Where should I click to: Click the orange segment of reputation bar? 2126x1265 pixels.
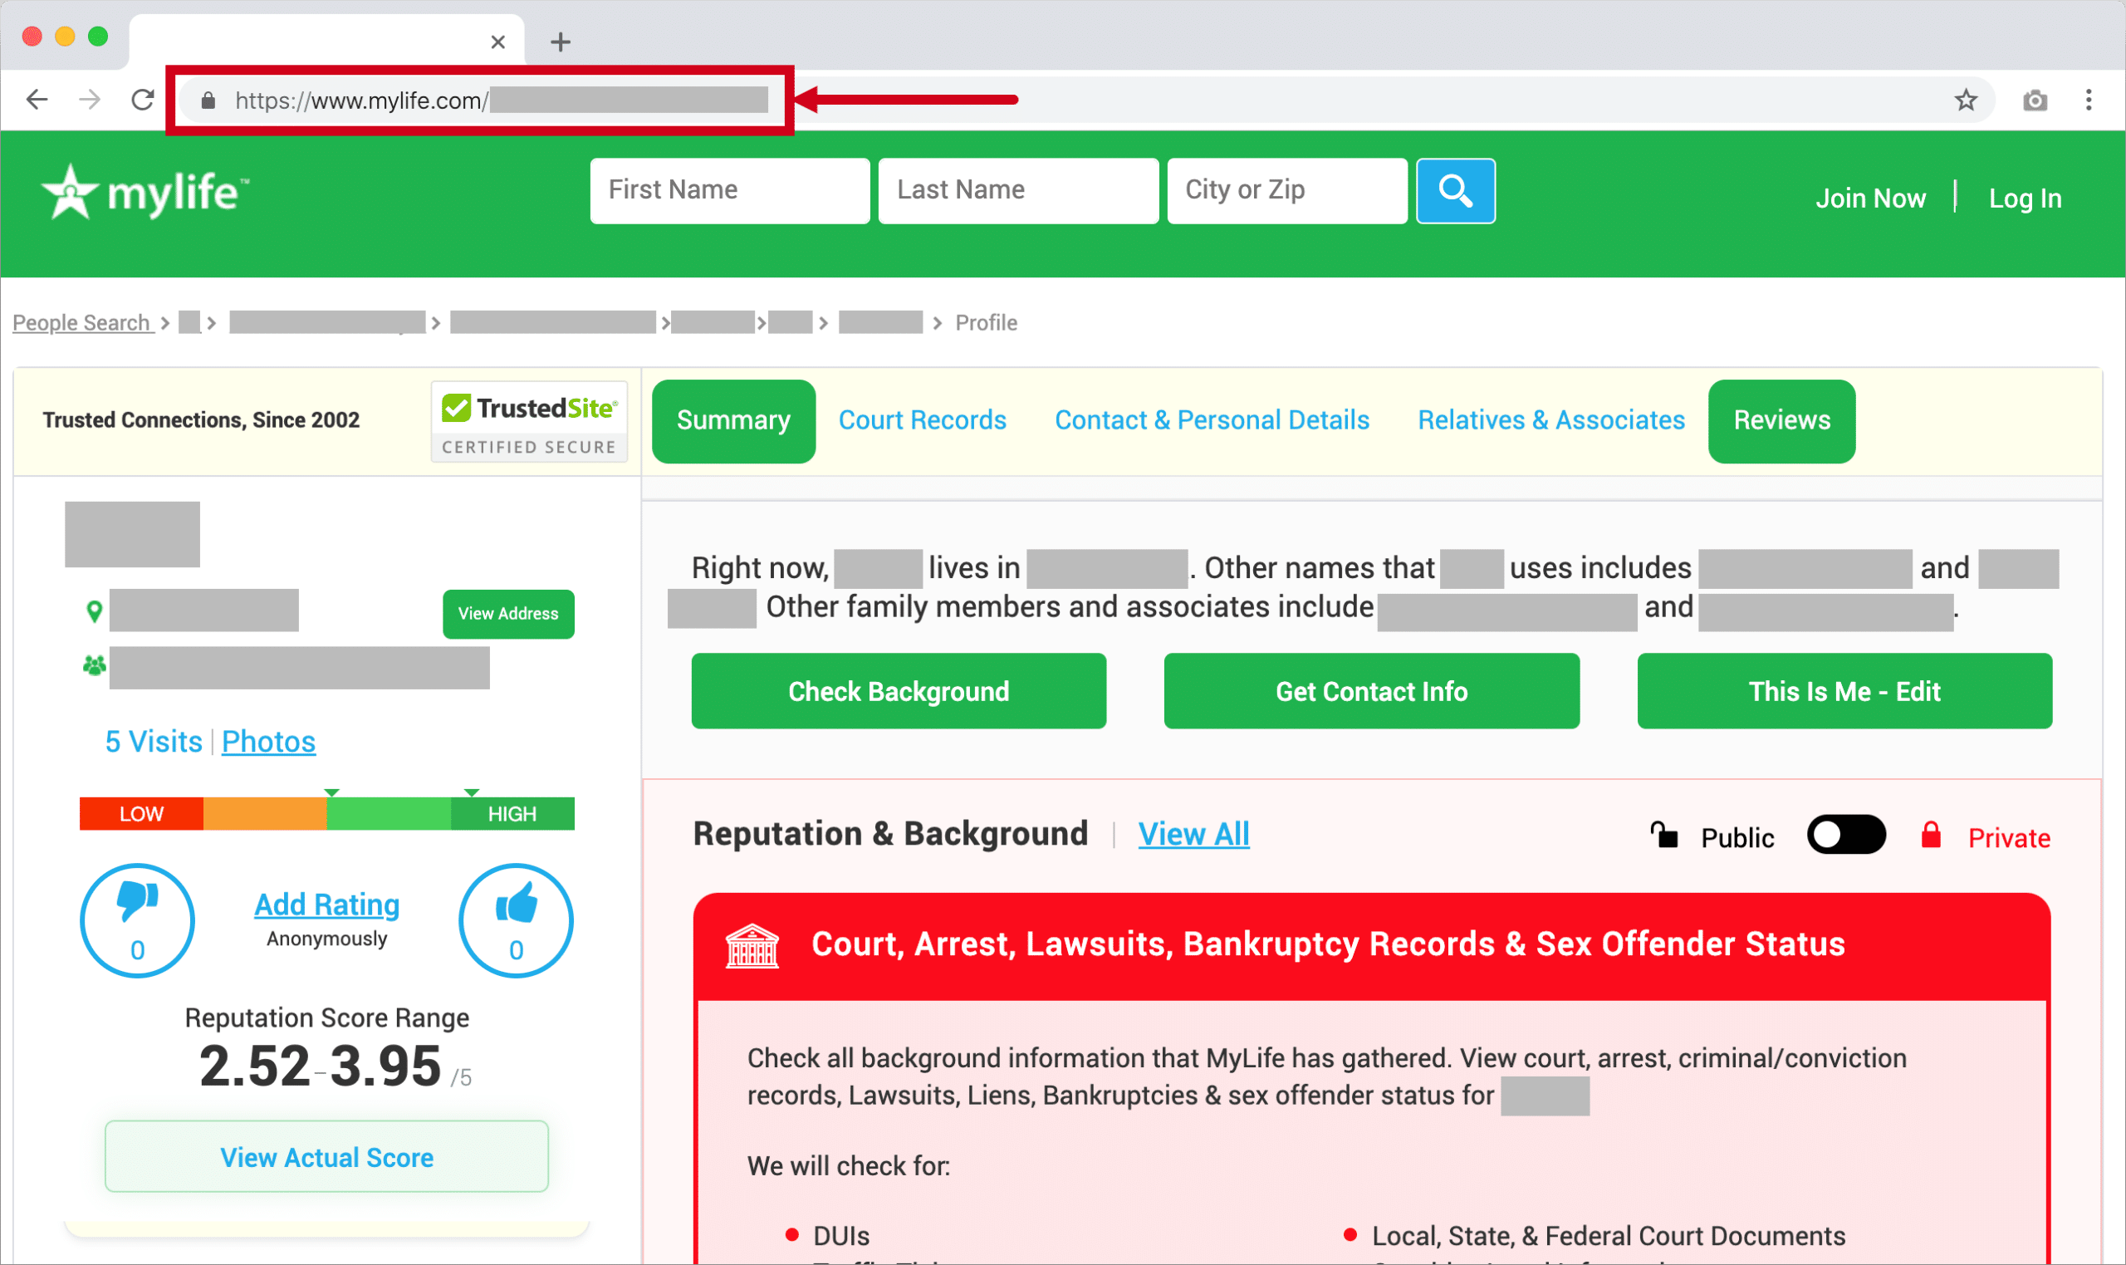click(265, 814)
